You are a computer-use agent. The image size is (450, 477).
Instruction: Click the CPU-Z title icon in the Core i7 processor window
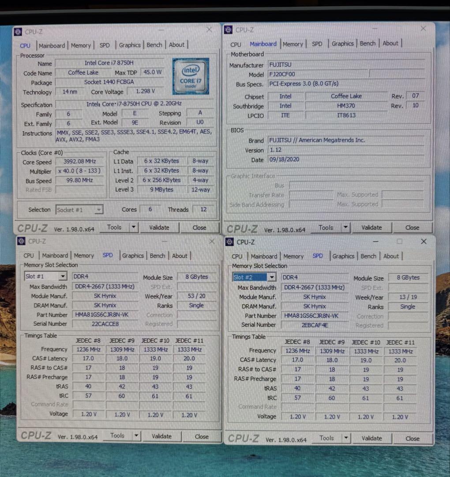click(x=18, y=32)
